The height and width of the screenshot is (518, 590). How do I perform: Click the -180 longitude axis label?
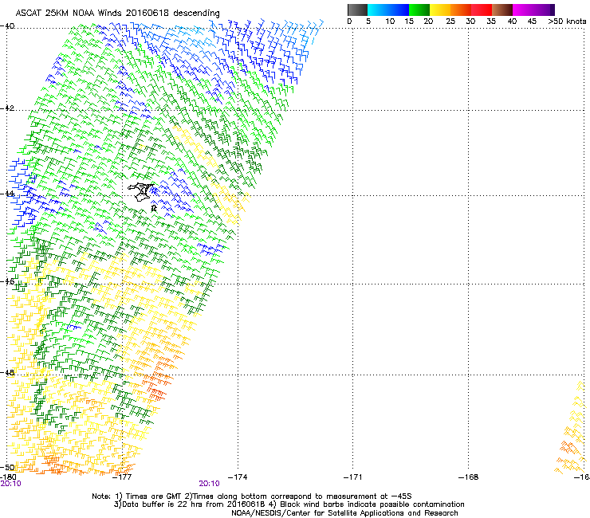point(8,477)
